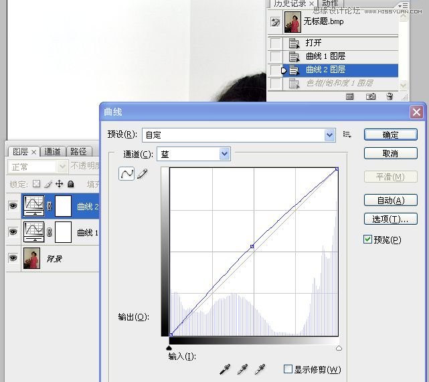Viewport: 429px width, 382px height.
Task: Create new snapshot camera icon in History
Action: coord(371,96)
